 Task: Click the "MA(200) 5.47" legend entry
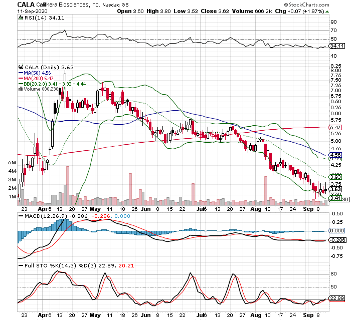[x=39, y=78]
